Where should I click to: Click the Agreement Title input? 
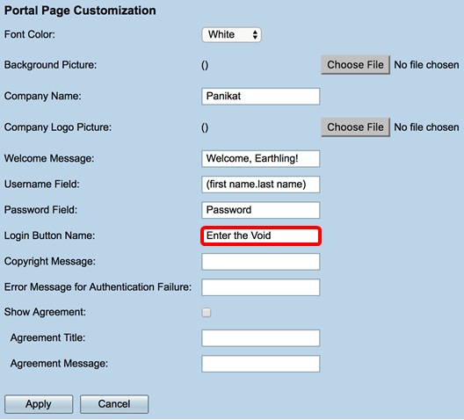tap(261, 338)
